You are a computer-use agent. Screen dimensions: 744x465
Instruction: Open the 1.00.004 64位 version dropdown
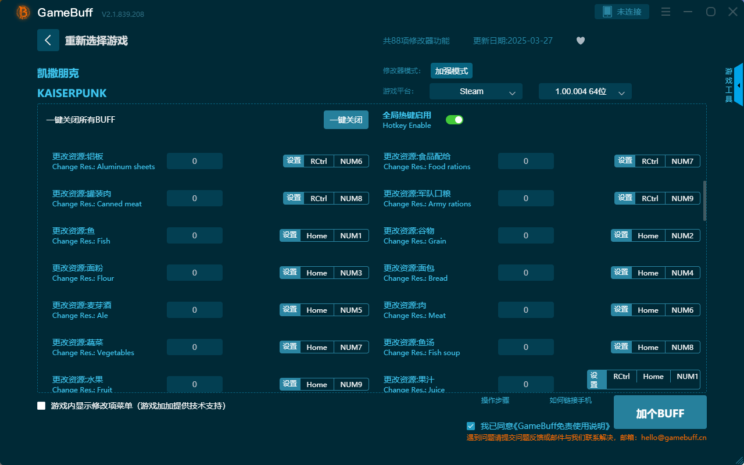[585, 91]
